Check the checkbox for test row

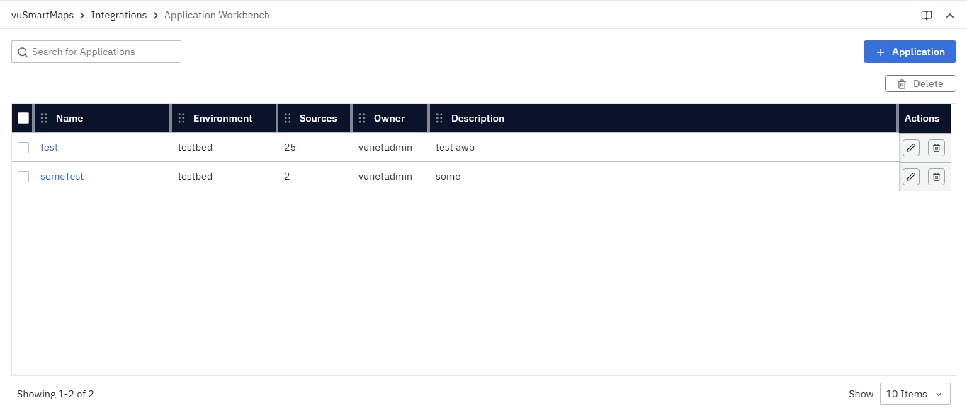coord(23,148)
